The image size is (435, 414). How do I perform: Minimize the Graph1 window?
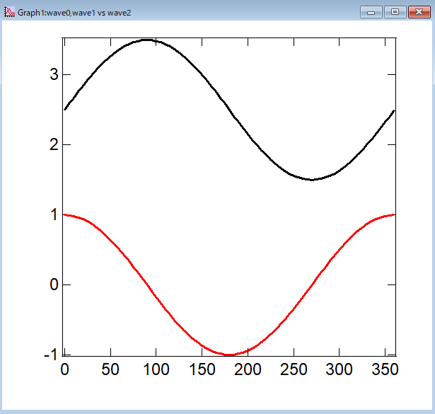point(371,12)
